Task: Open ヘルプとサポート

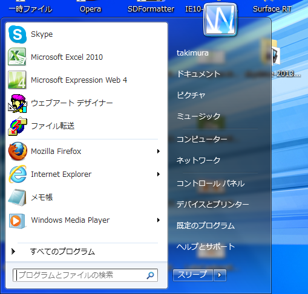Action: click(206, 247)
